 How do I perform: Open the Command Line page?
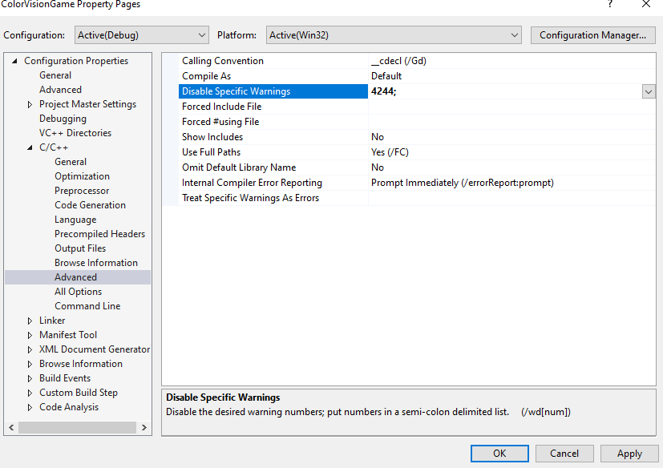[87, 306]
